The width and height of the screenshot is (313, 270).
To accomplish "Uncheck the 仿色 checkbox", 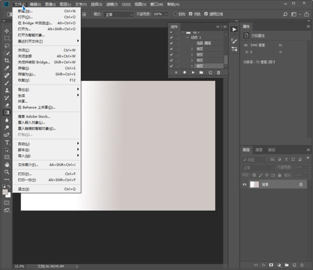I will pyautogui.click(x=191, y=14).
